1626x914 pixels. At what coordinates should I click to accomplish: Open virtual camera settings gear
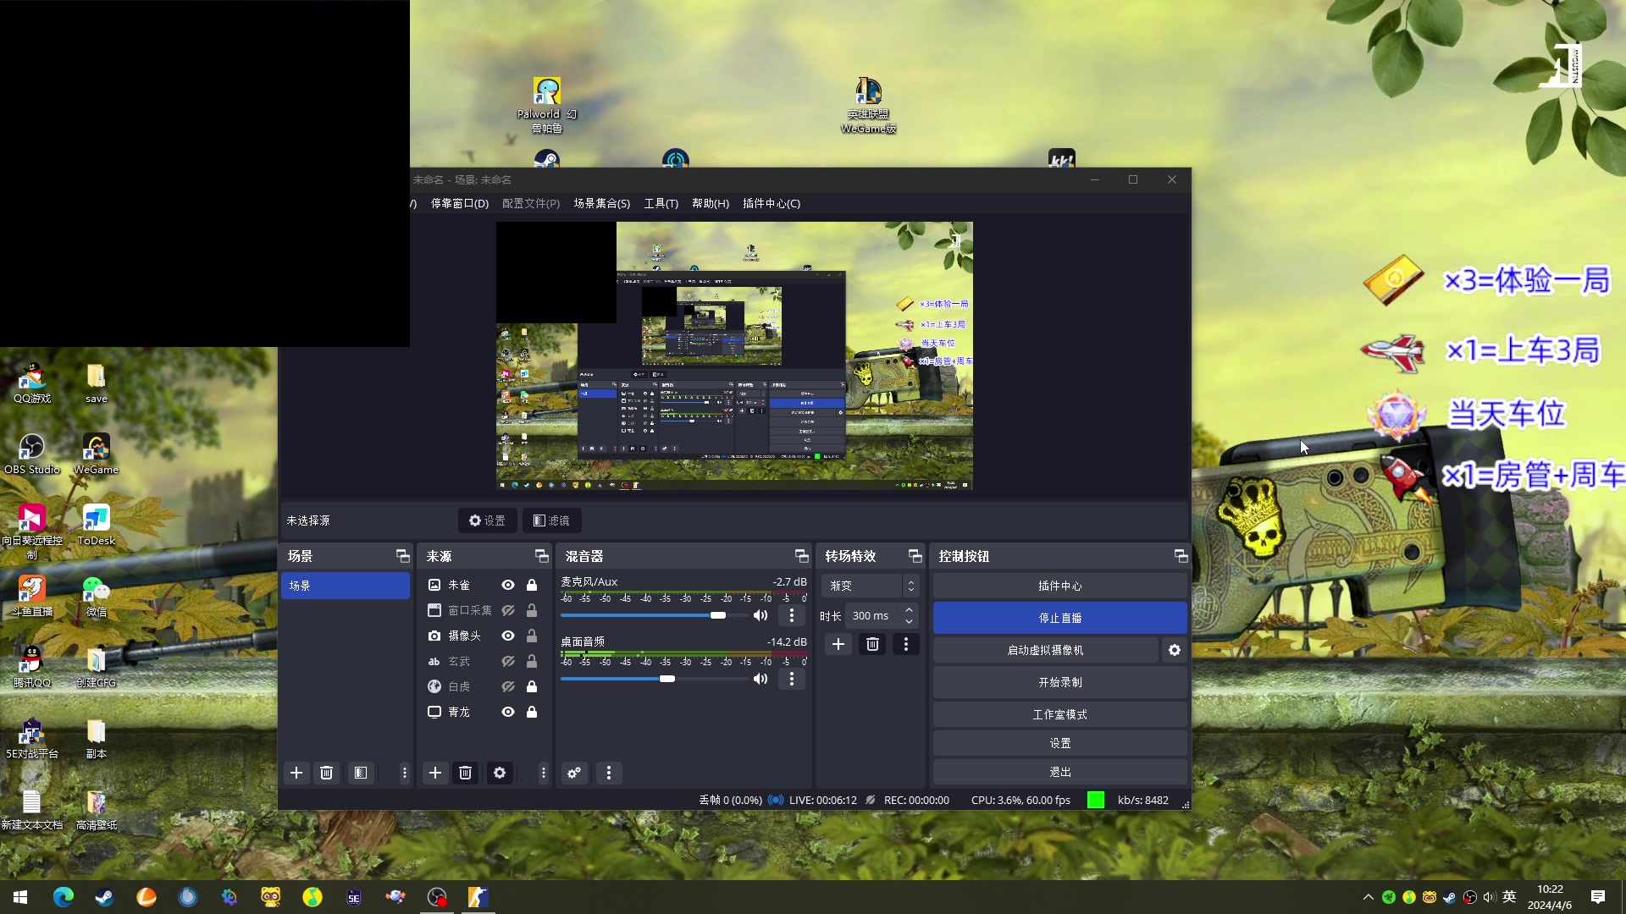[1175, 650]
